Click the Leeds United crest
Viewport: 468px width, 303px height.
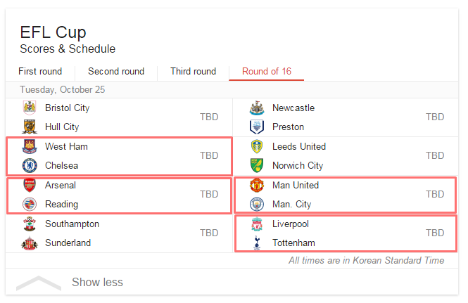pyautogui.click(x=257, y=146)
